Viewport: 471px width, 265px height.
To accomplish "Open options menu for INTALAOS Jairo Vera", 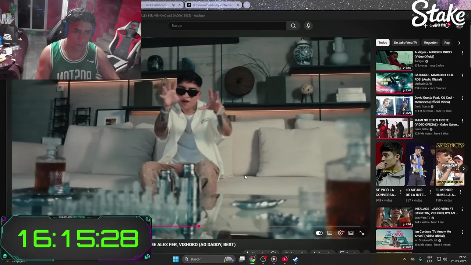I will click(x=463, y=209).
